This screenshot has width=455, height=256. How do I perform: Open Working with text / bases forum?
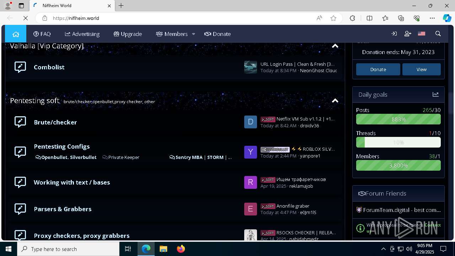[x=72, y=182]
